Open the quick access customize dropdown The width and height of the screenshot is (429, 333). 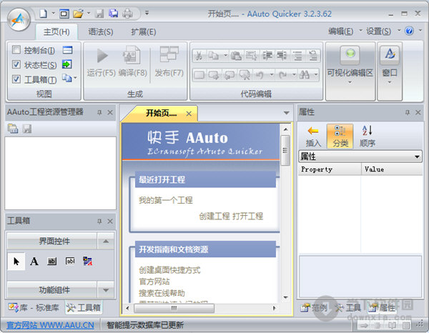click(147, 13)
